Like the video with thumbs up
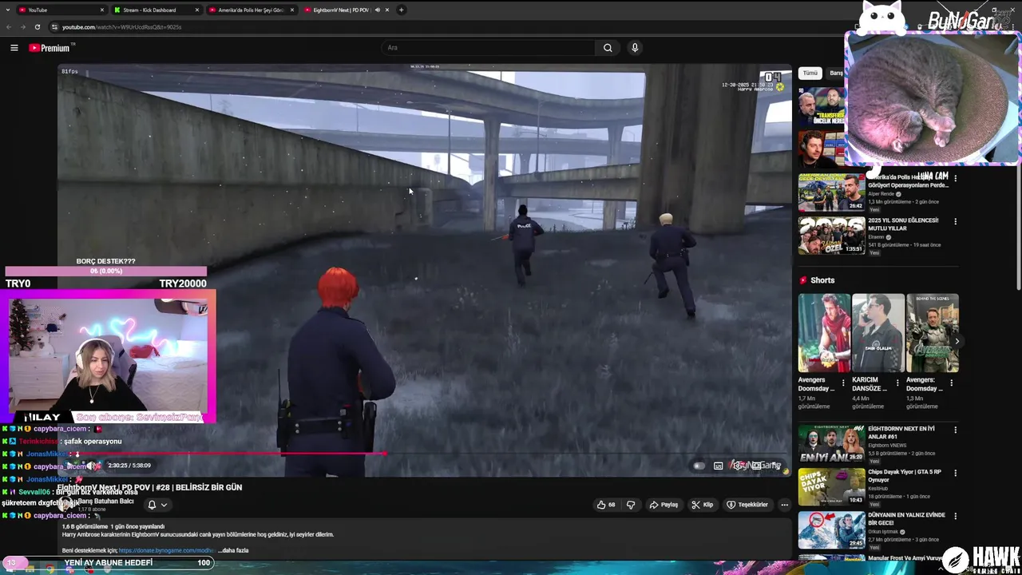The height and width of the screenshot is (575, 1022). pos(607,505)
